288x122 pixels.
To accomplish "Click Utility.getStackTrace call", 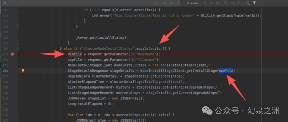I will click(222, 16).
